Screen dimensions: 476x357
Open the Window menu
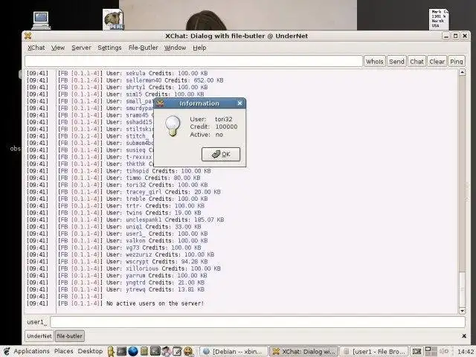176,48
